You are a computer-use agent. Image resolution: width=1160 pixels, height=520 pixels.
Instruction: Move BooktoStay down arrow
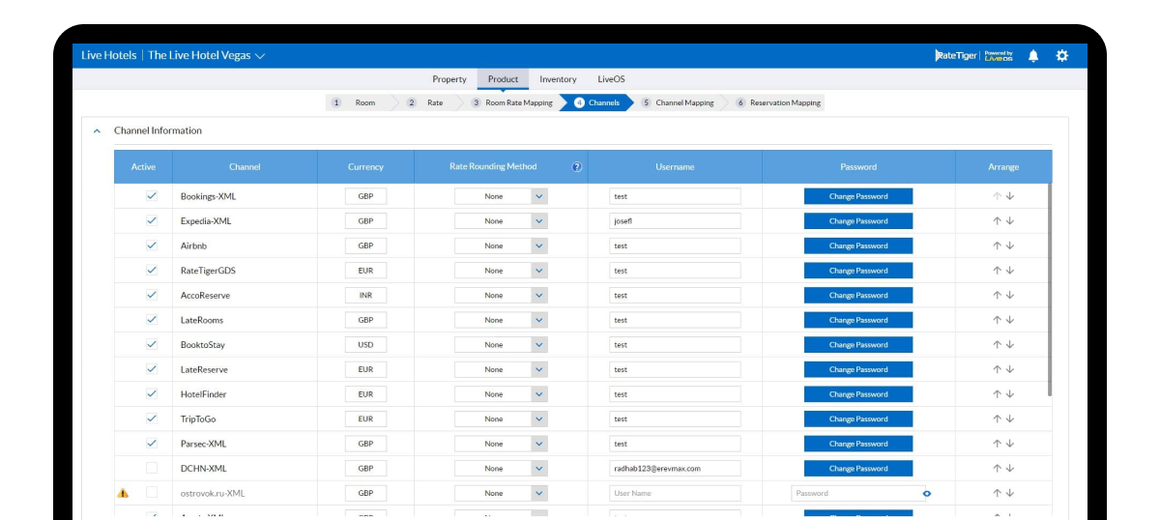1010,345
